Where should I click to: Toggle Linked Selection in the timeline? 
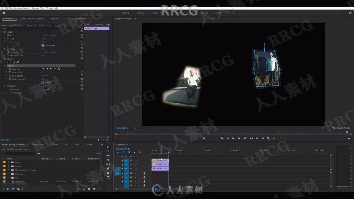pyautogui.click(x=129, y=152)
